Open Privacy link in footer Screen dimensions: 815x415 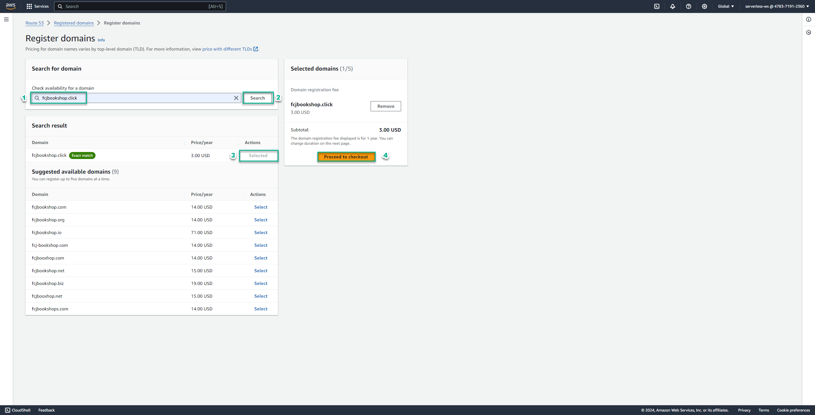tap(744, 410)
